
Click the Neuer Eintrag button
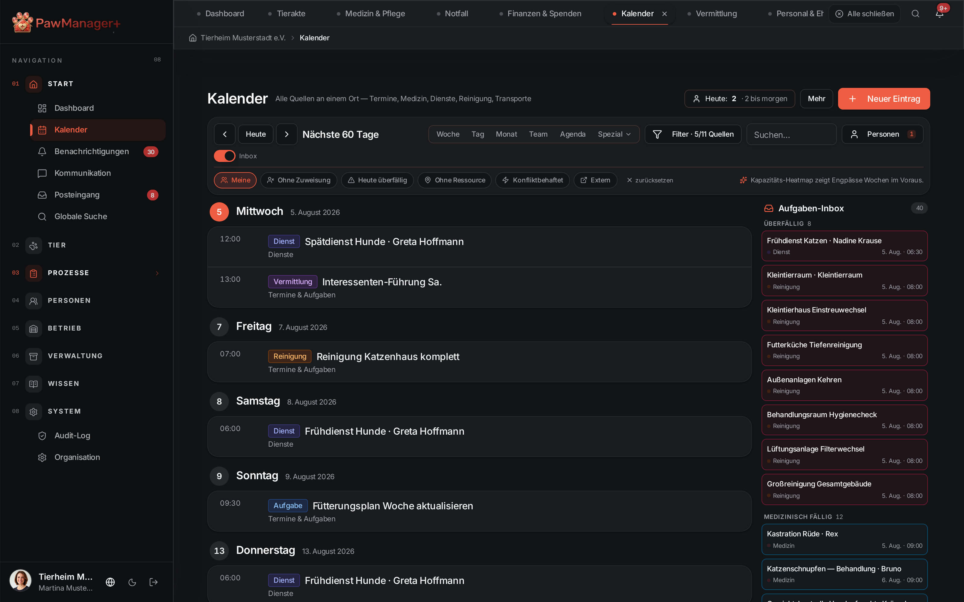pos(884,99)
